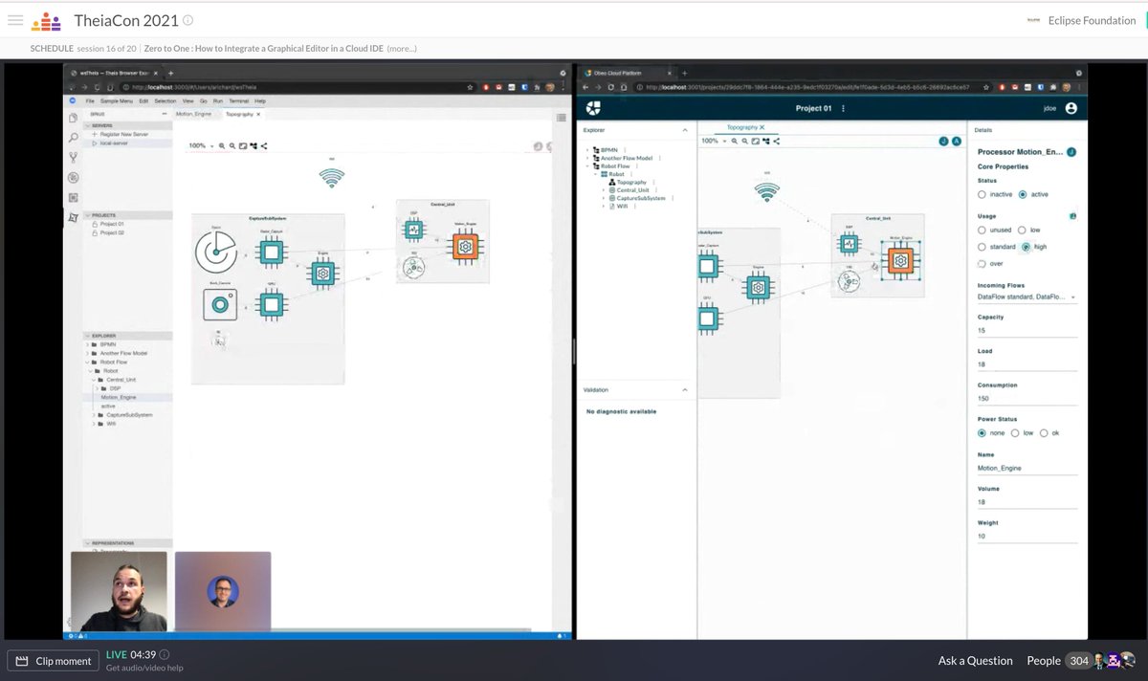Collapse the Validation panel in Obeo

[684, 389]
